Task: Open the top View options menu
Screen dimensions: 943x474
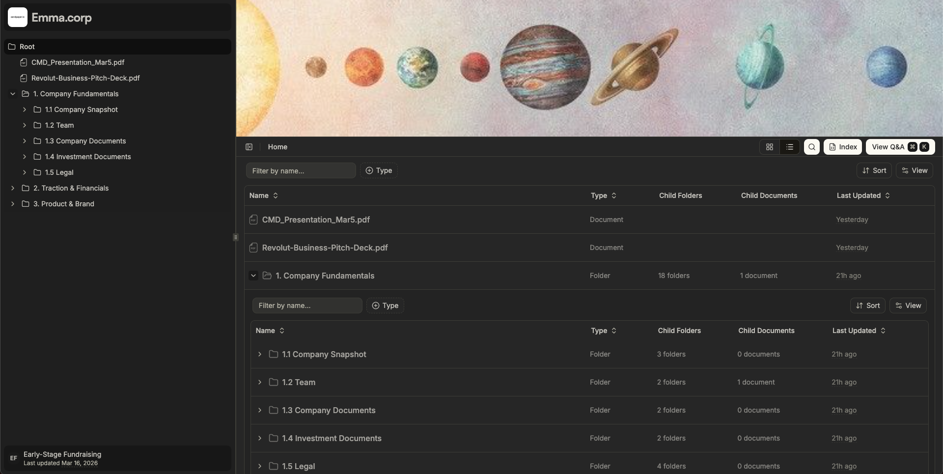Action: pyautogui.click(x=915, y=170)
